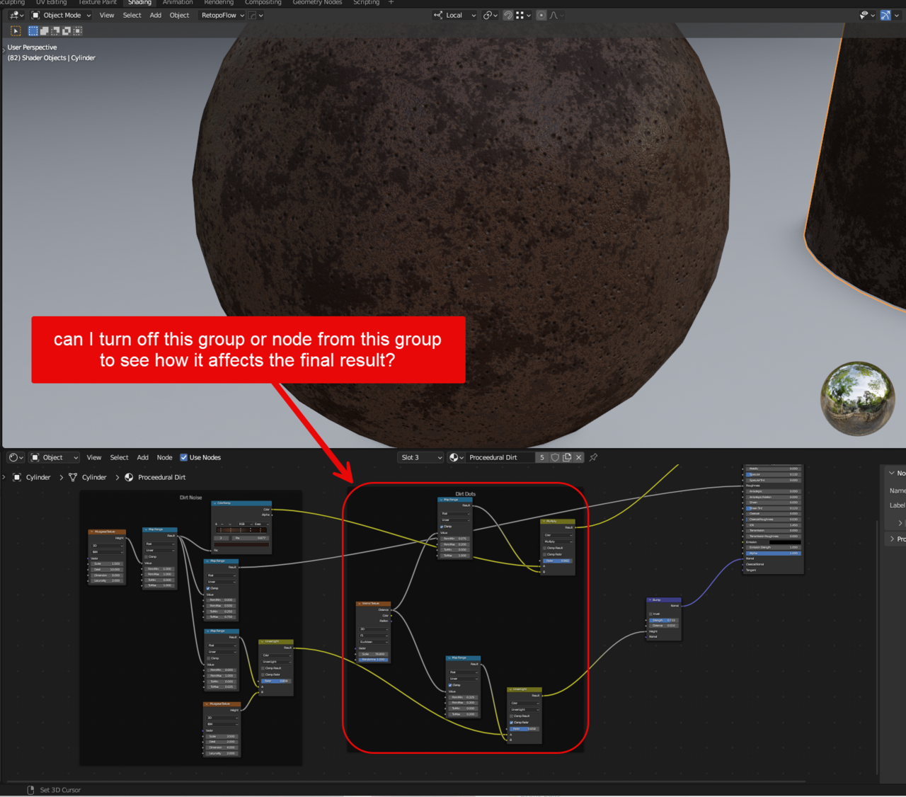Click Cylinder object in the breadcrumb path
Image resolution: width=906 pixels, height=797 pixels.
pos(38,477)
